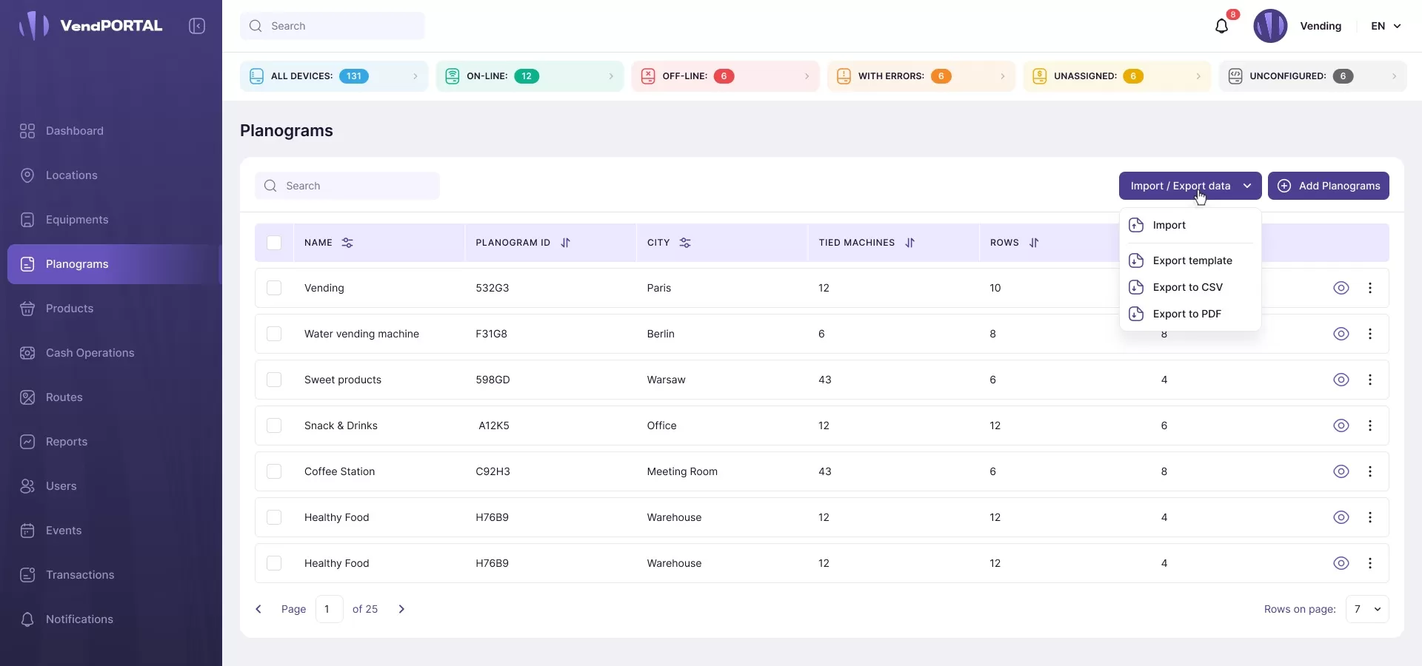1422x666 pixels.
Task: View Coffee Station planogram via eye icon
Action: pos(1341,471)
